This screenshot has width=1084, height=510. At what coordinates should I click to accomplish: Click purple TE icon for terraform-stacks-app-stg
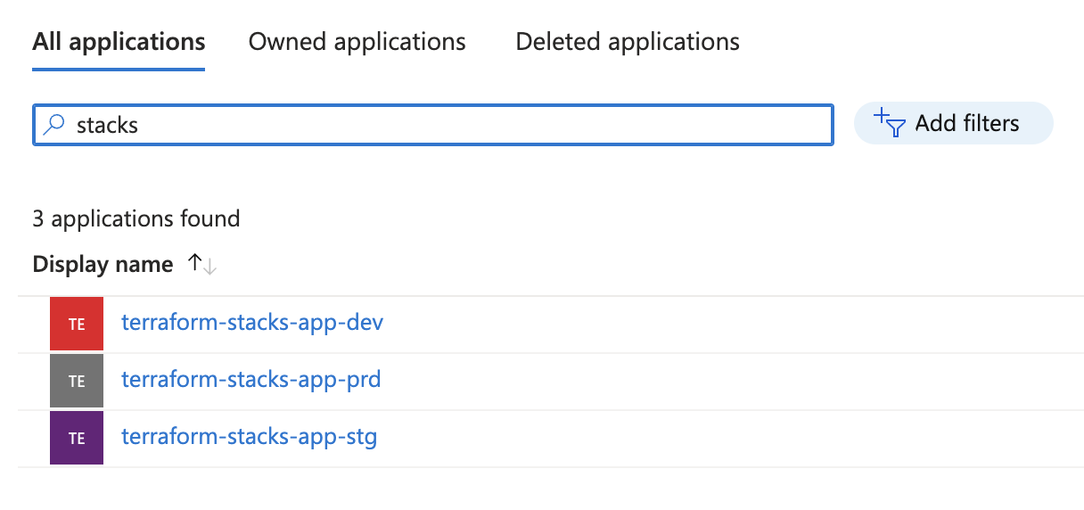pos(77,438)
